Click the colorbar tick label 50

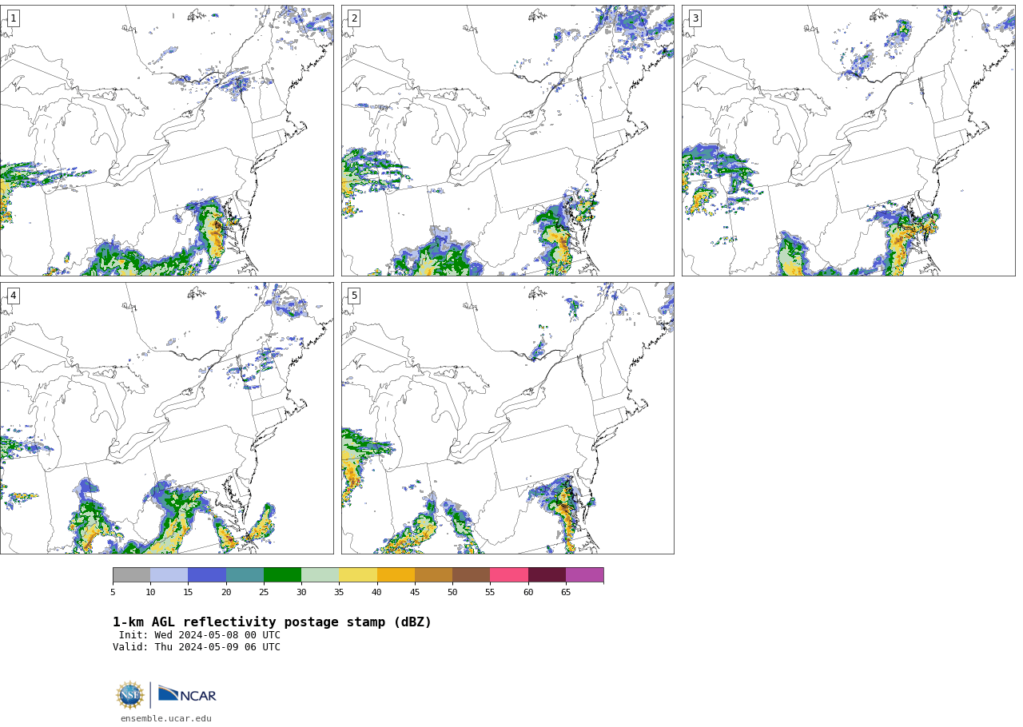(x=452, y=593)
